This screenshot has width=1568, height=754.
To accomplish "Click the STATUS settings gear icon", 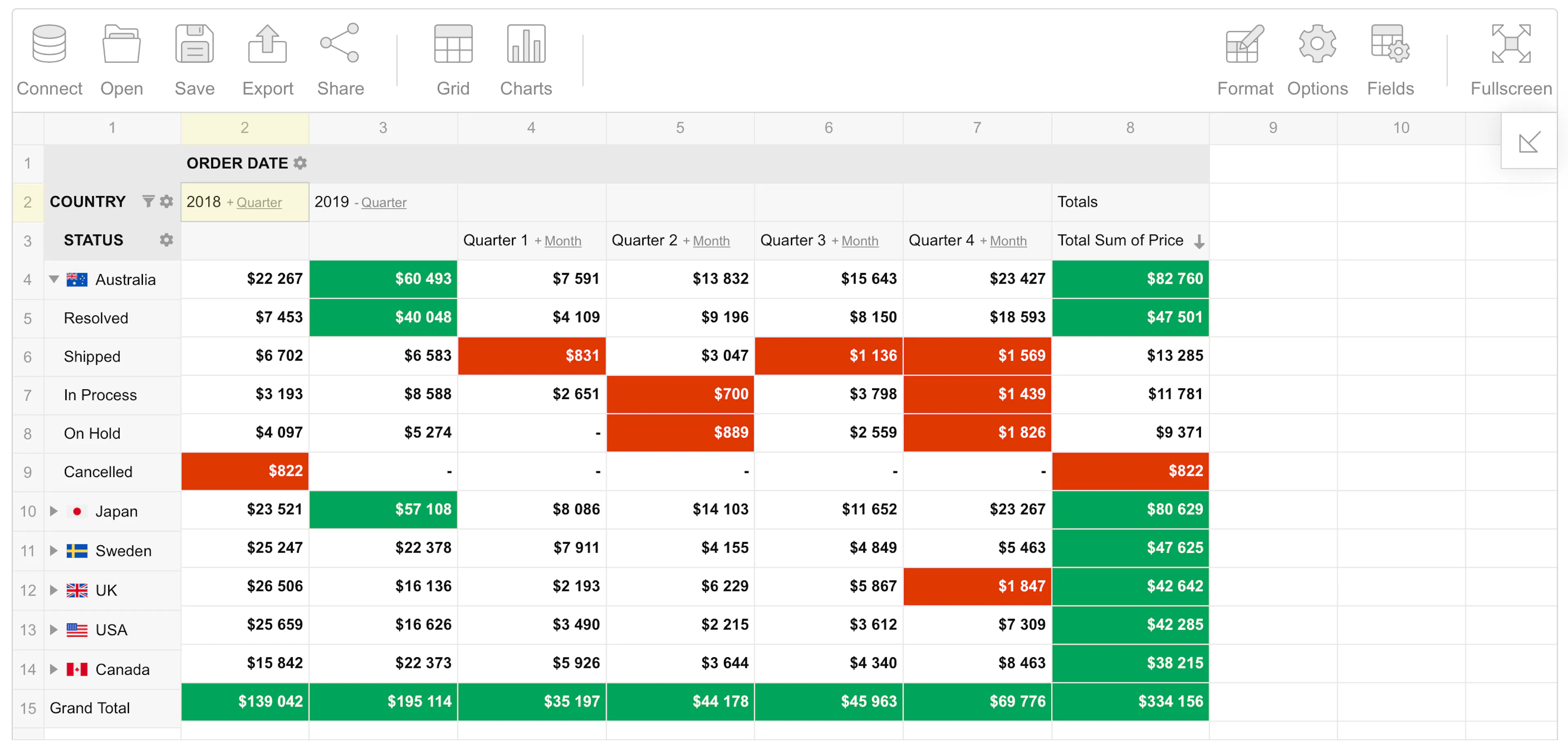I will click(166, 240).
